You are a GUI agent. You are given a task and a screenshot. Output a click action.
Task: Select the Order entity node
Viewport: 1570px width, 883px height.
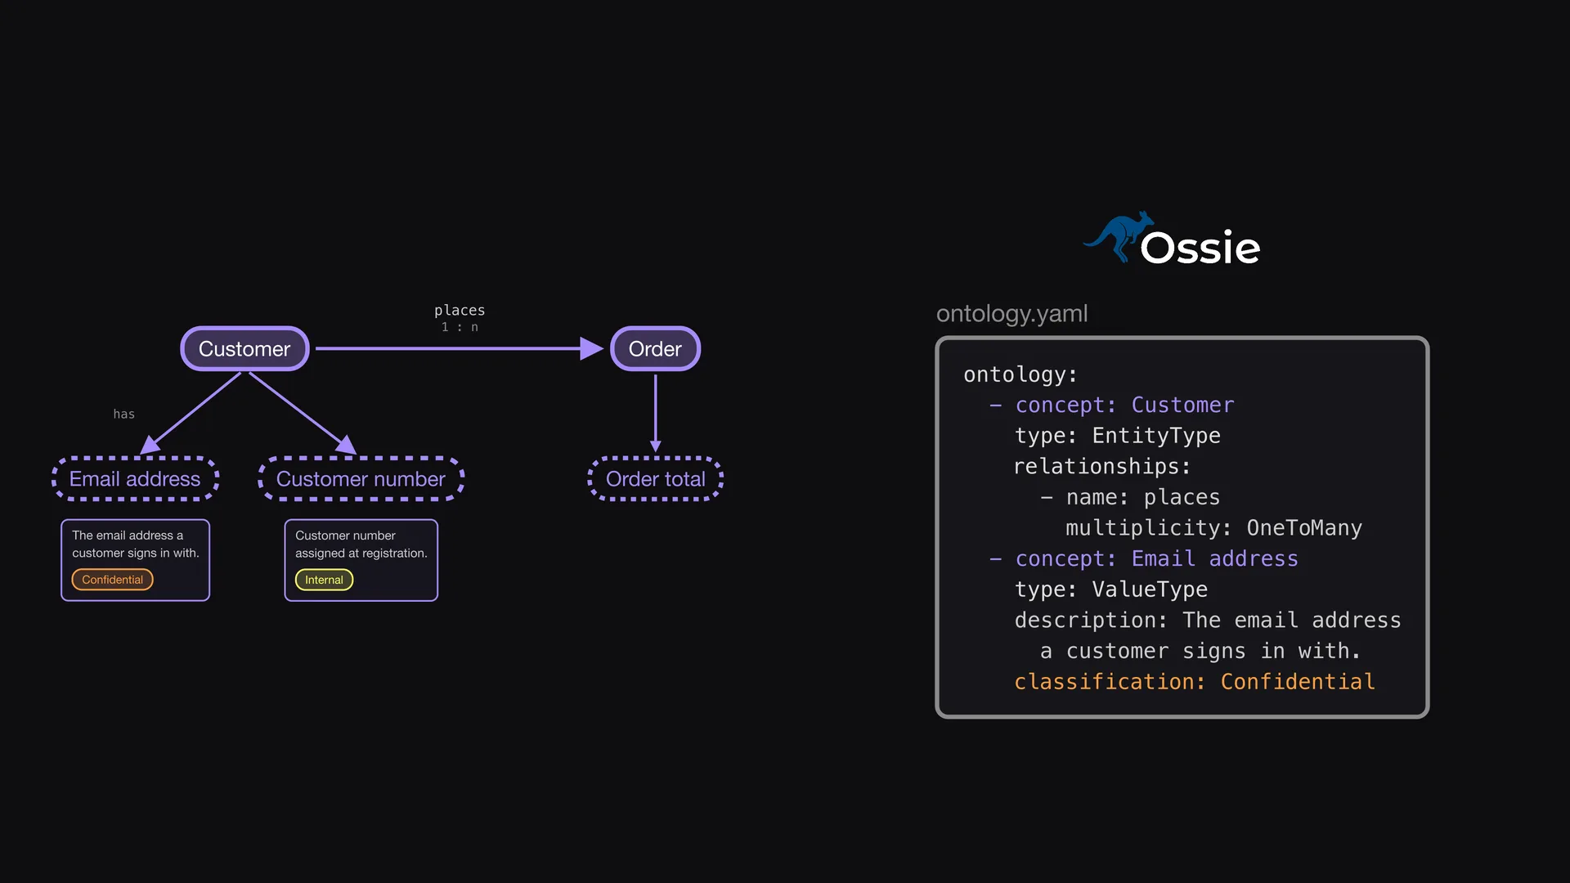point(655,349)
